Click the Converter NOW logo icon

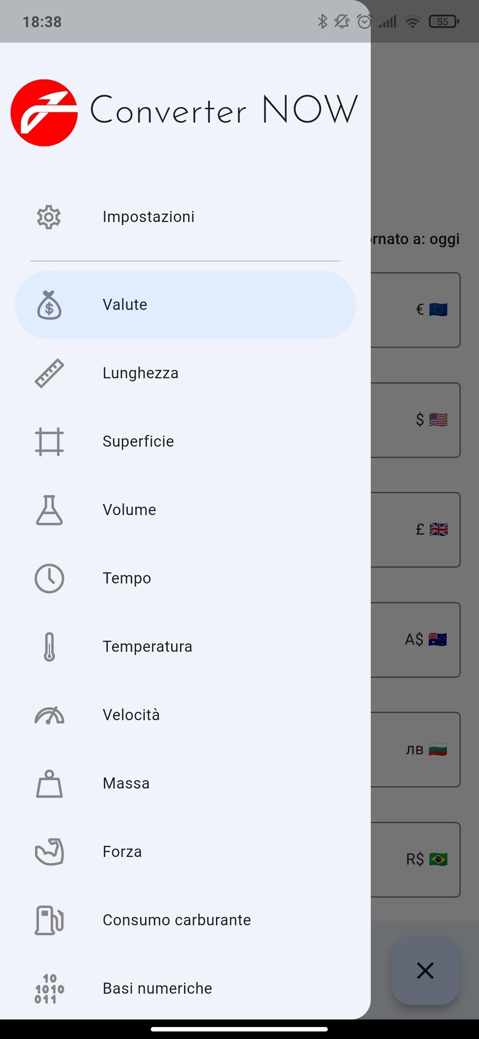(44, 113)
